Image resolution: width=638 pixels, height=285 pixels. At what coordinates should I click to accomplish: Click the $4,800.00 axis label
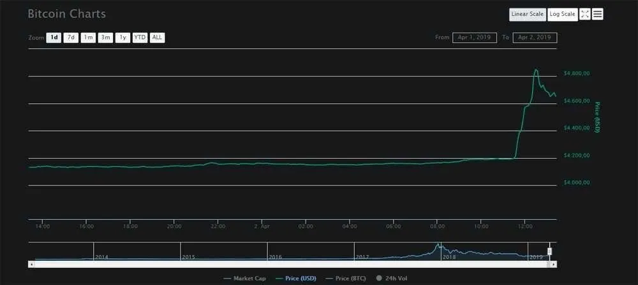[577, 73]
